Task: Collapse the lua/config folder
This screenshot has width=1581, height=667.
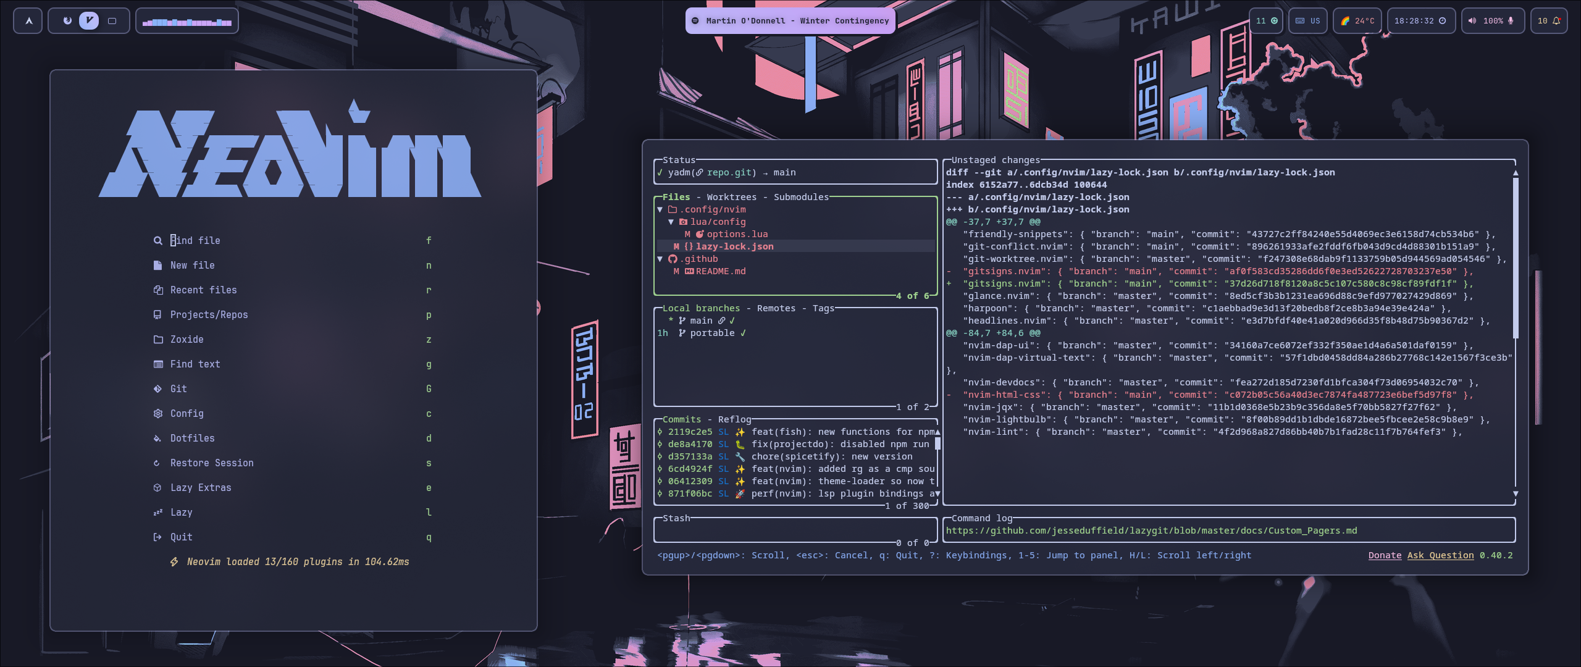Action: click(671, 222)
